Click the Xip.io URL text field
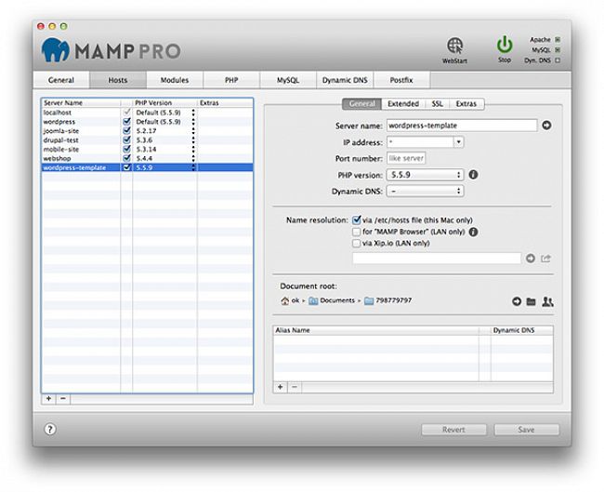 pyautogui.click(x=437, y=259)
